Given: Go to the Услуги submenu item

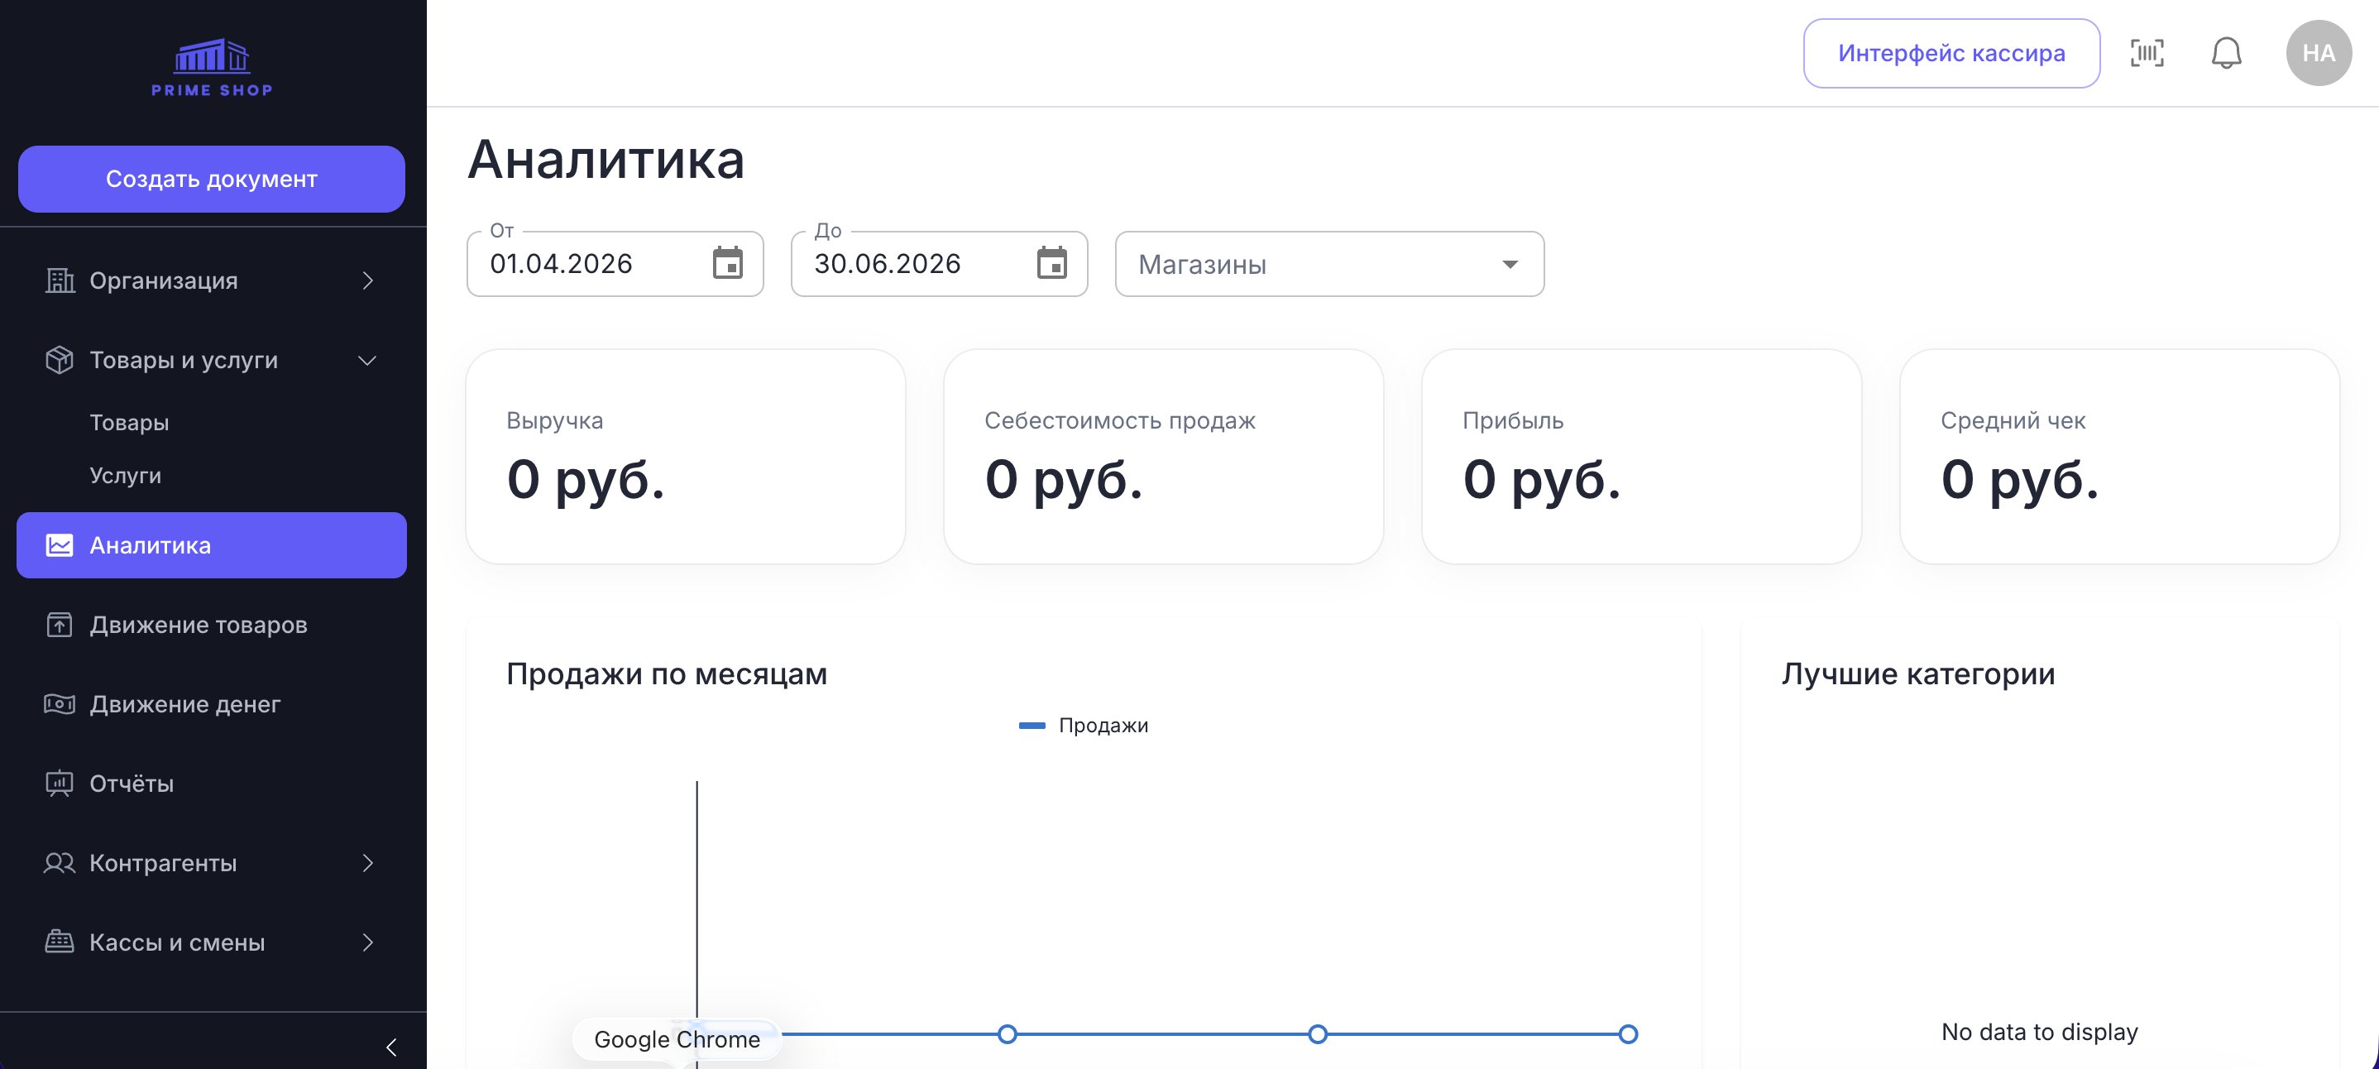Looking at the screenshot, I should (x=126, y=475).
